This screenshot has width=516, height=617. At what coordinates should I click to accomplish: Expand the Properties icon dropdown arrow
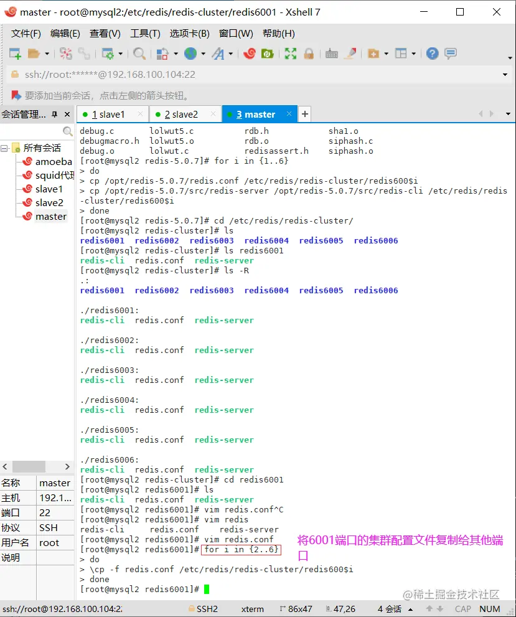coord(120,54)
